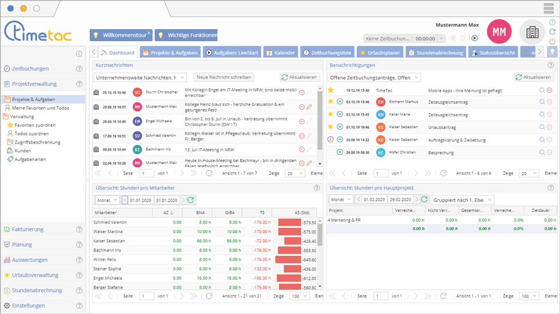The height and width of the screenshot is (314, 560).
Task: View details of Eismann Markus's Zeitausgleichsantrag
Action: pyautogui.click(x=542, y=101)
